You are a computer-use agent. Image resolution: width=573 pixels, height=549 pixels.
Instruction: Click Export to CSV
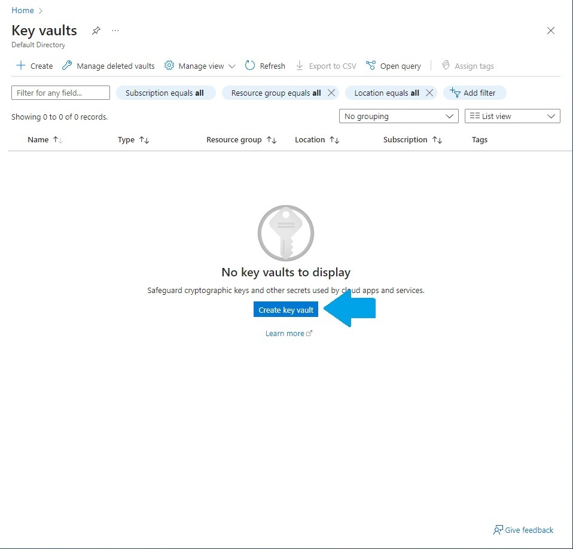326,66
